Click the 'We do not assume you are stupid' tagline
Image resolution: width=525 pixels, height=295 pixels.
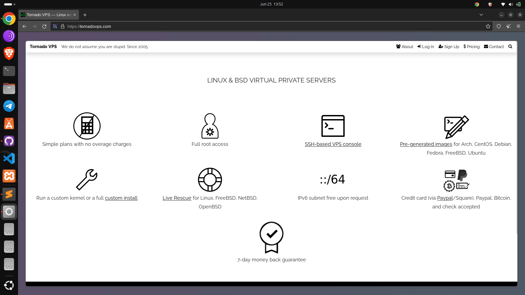tap(105, 47)
